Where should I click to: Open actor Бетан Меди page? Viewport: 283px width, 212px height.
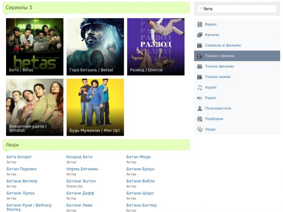(x=138, y=157)
